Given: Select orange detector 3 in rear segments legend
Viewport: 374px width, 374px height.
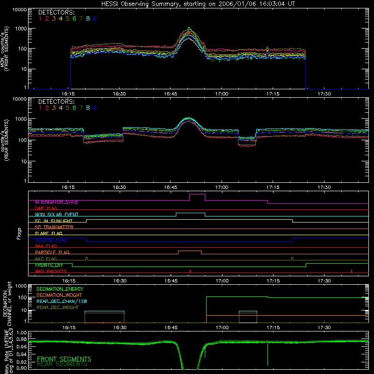Looking at the screenshot, I should click(54, 108).
